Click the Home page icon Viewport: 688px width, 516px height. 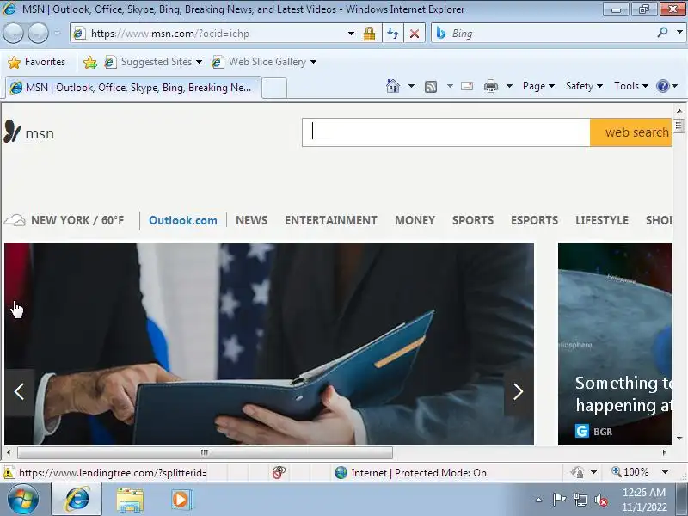[393, 86]
